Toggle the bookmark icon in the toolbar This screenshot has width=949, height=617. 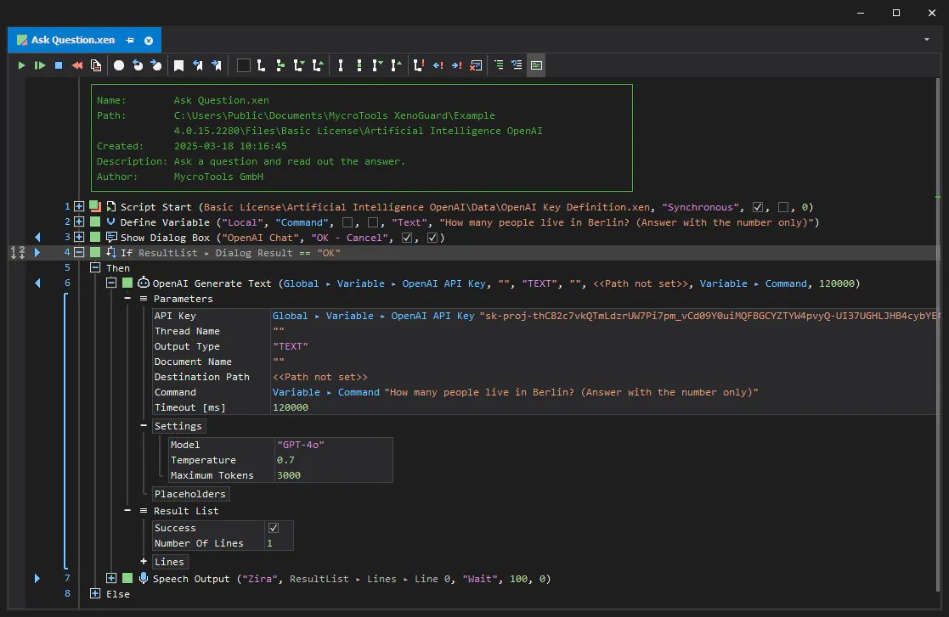(x=178, y=65)
